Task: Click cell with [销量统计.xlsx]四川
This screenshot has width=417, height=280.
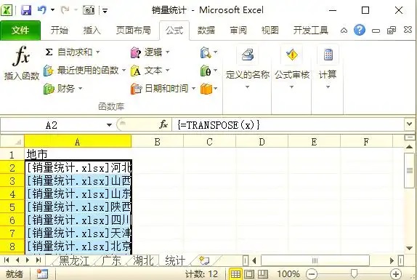Action: [x=78, y=220]
